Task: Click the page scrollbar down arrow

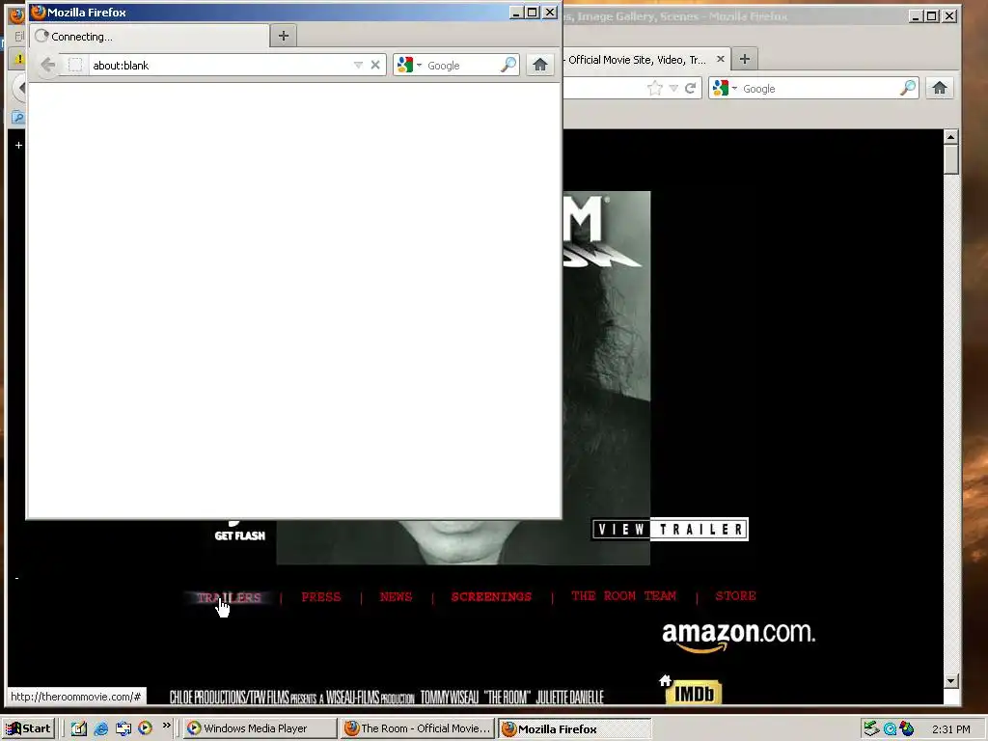Action: (x=950, y=681)
